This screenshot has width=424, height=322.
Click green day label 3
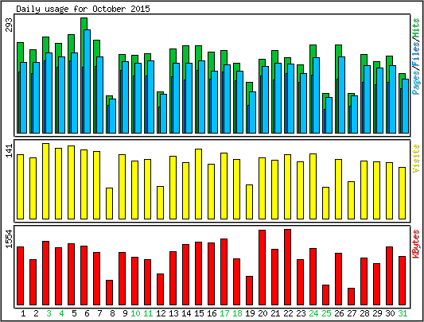[x=49, y=313]
